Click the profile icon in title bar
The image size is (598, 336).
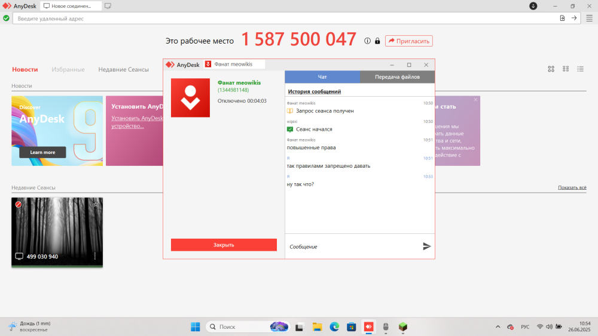[533, 6]
